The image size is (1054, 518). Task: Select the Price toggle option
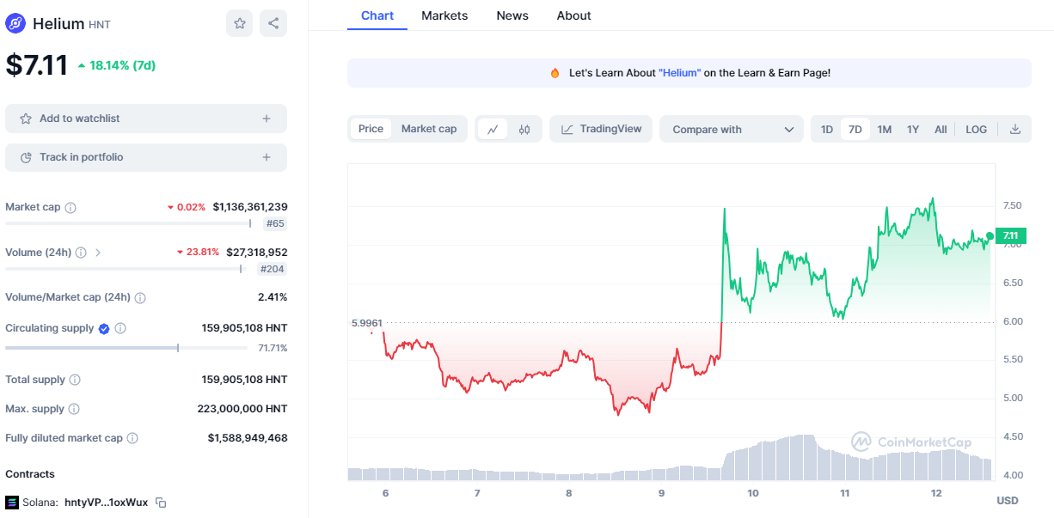click(371, 129)
